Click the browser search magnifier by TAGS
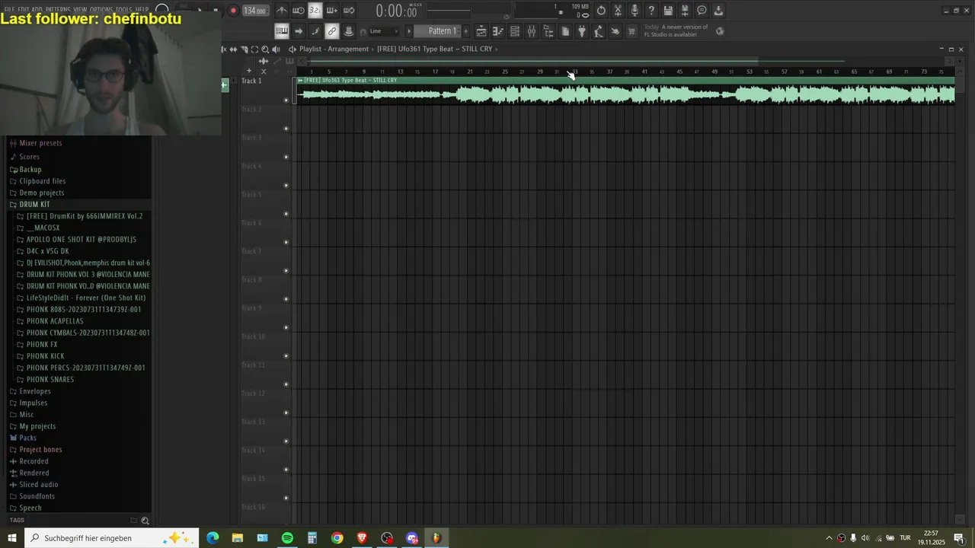 tap(145, 521)
